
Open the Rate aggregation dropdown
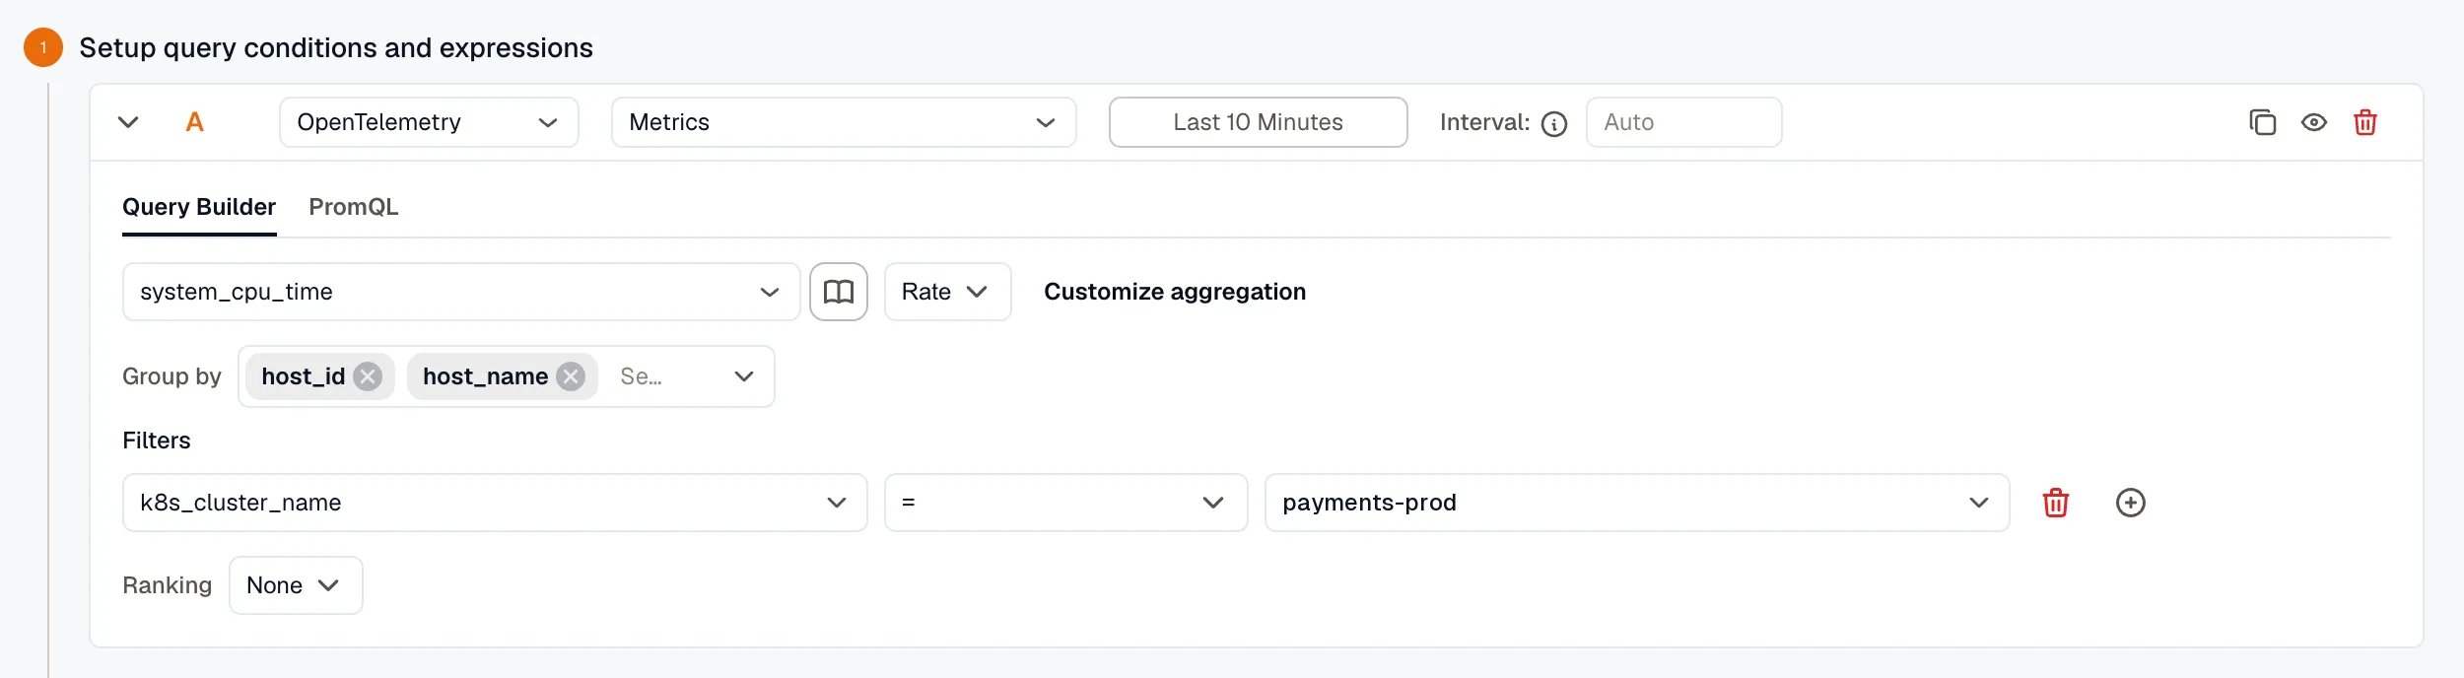click(948, 292)
